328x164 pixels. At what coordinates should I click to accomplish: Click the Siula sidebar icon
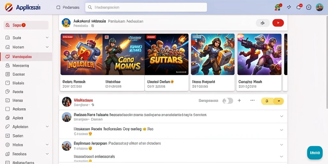click(x=8, y=38)
